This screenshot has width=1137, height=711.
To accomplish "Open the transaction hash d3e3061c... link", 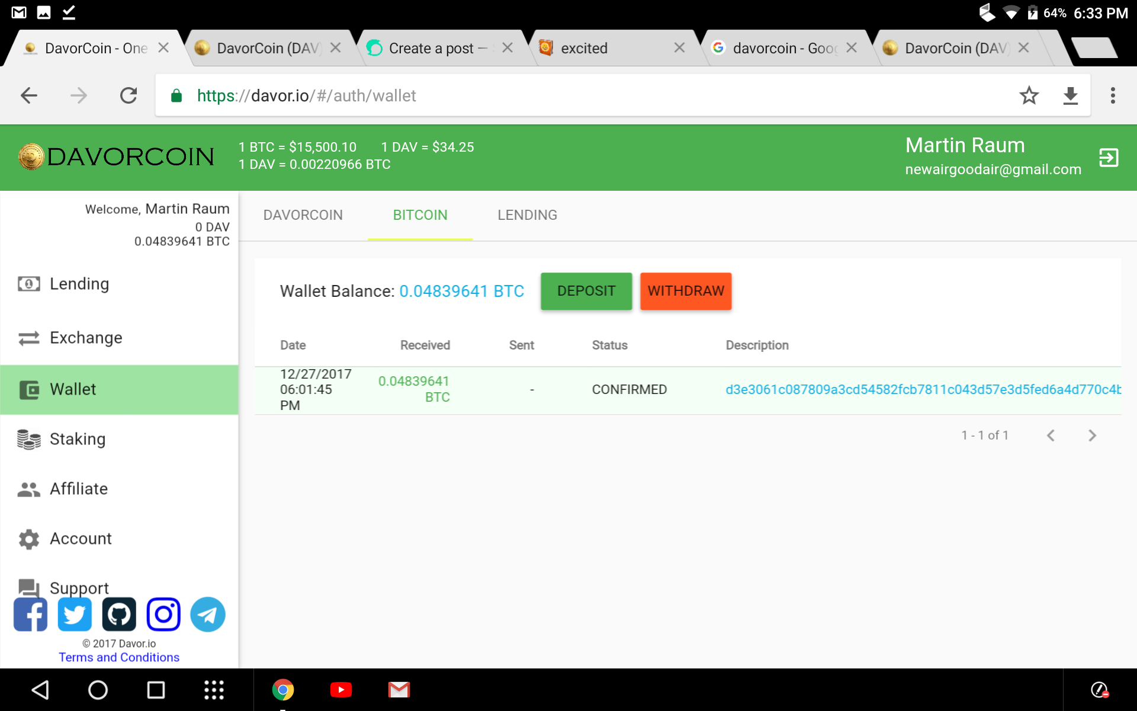I will coord(923,389).
